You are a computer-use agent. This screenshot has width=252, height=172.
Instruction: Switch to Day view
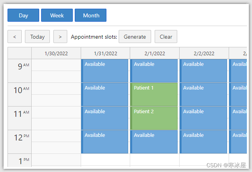(x=23, y=15)
